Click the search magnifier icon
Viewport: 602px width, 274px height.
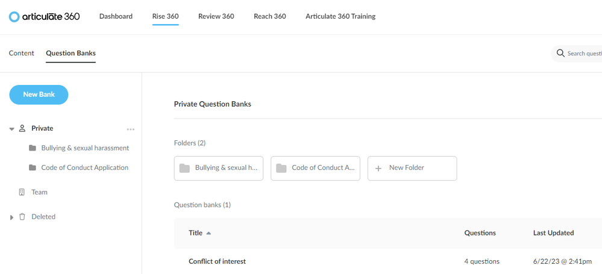[560, 54]
